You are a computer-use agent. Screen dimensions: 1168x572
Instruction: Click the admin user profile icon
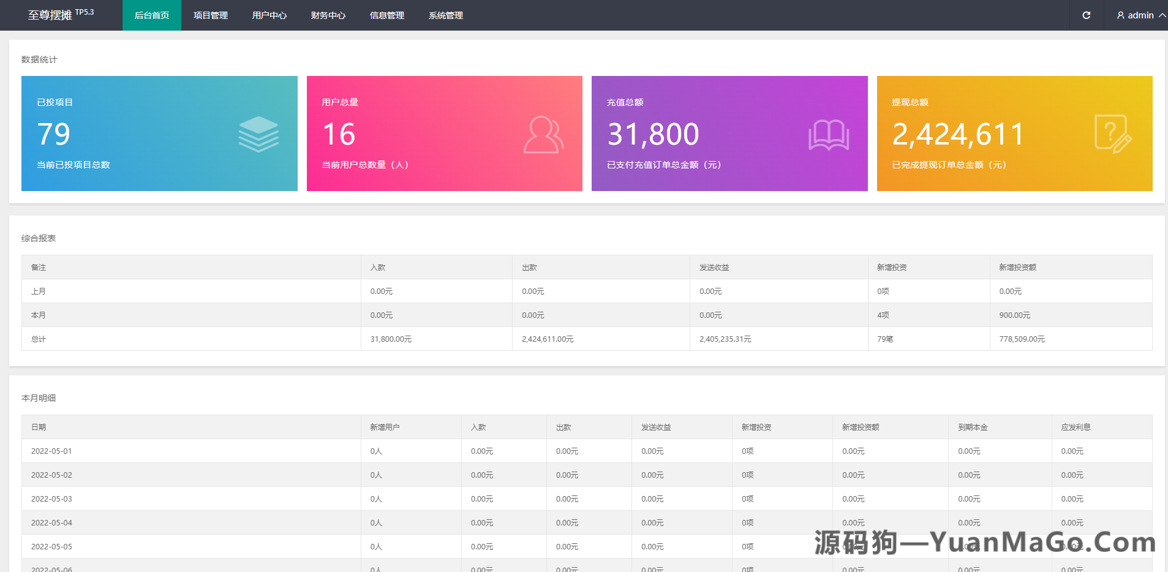pos(1120,15)
